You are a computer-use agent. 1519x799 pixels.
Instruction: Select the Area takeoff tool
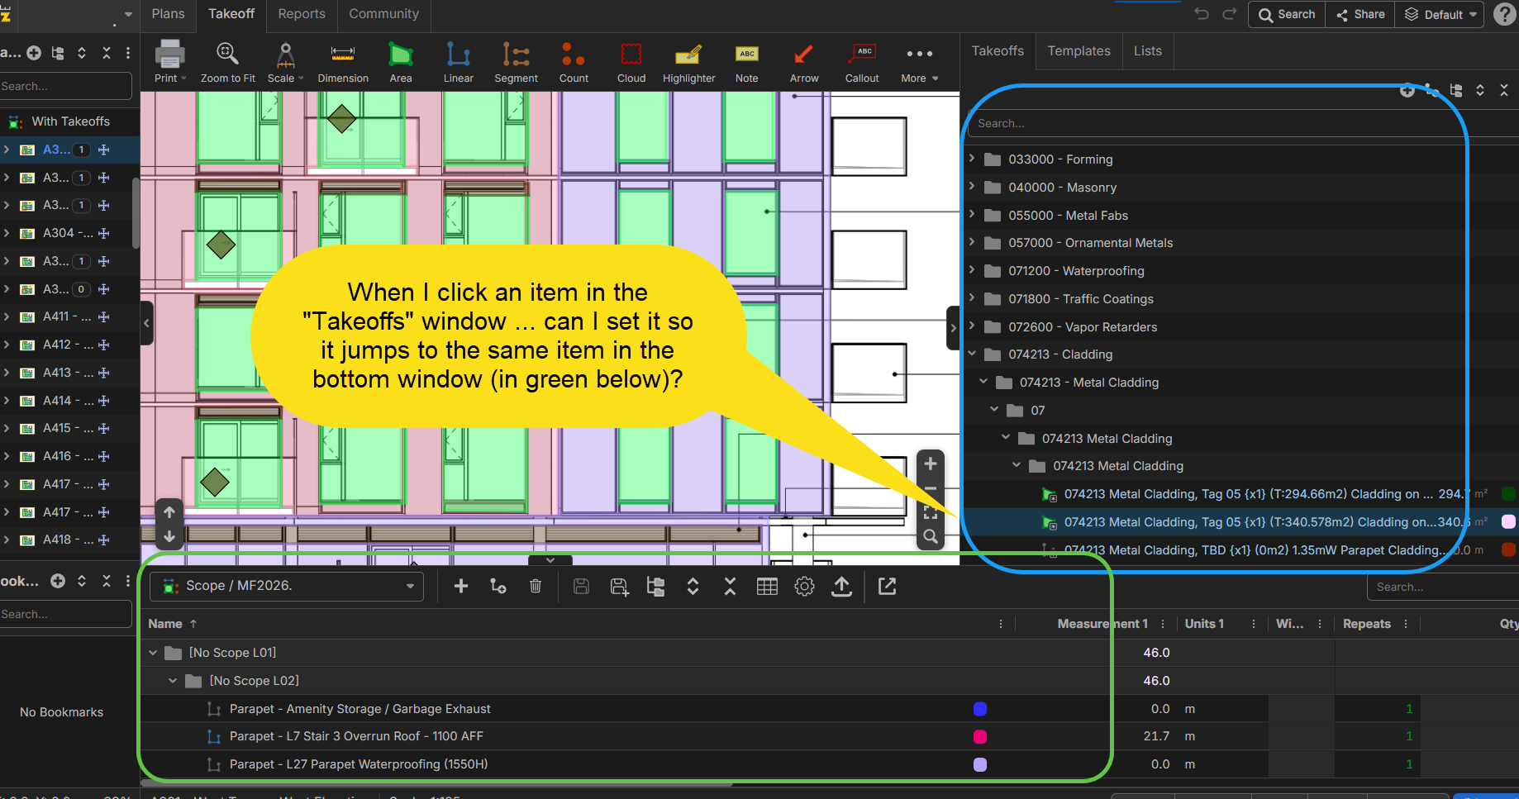[401, 62]
